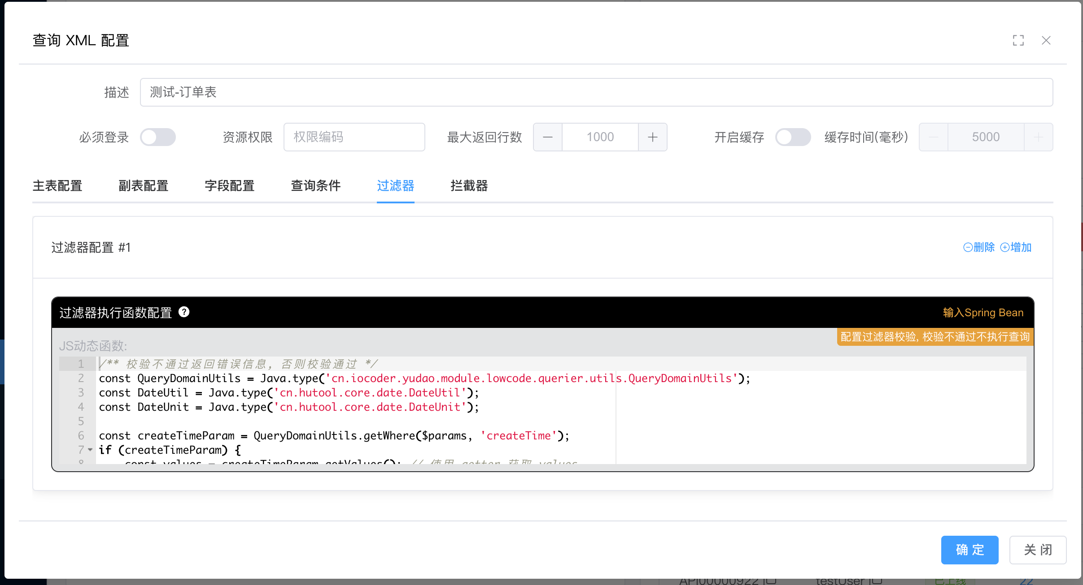Focus the 描述 text field
The width and height of the screenshot is (1083, 585).
pos(596,92)
